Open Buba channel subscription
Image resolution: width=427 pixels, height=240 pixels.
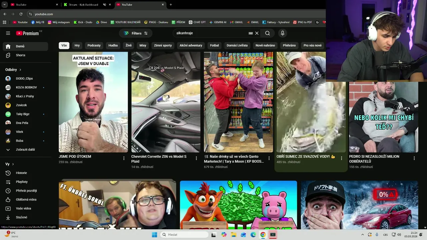[x=25, y=141]
